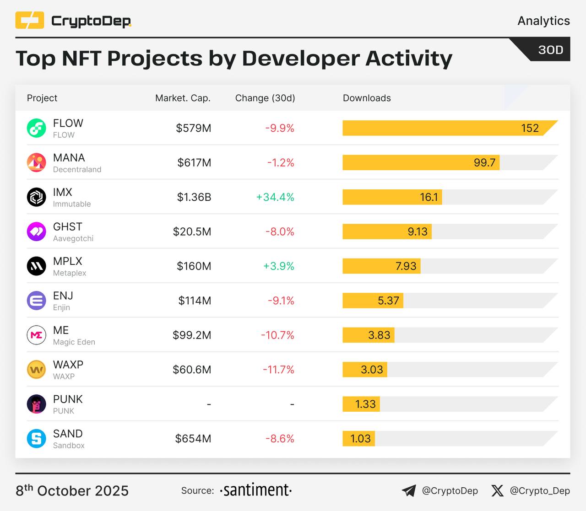Viewport: 586px width, 511px height.
Task: Open the Analytics section label
Action: pos(543,21)
